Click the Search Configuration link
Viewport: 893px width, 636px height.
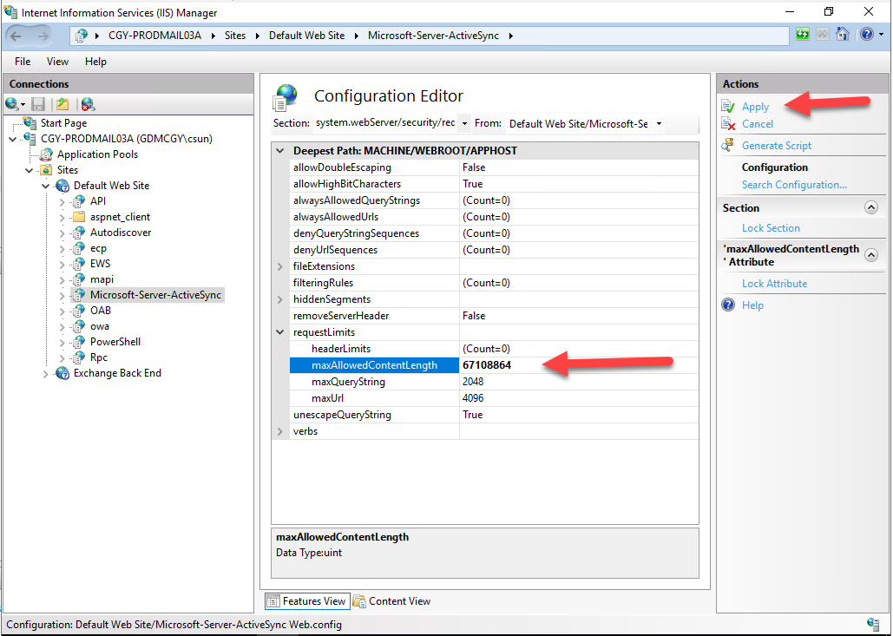(794, 185)
